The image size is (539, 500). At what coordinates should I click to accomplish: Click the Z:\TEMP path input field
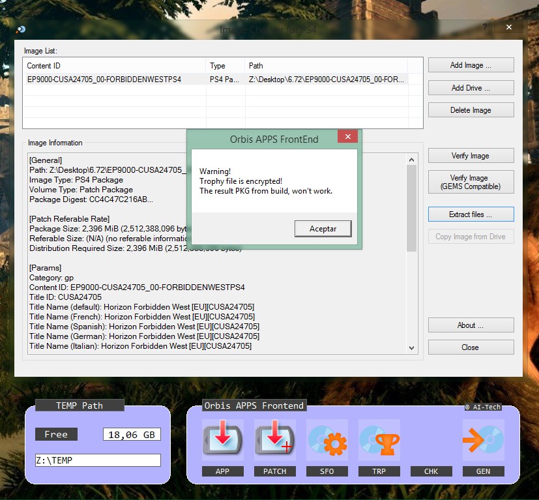98,460
